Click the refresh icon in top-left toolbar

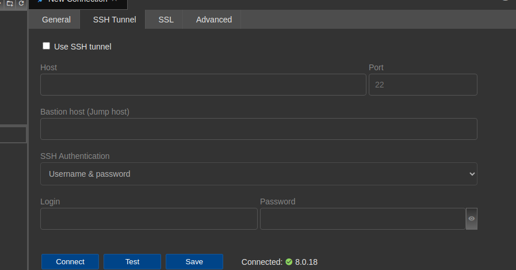[21, 3]
